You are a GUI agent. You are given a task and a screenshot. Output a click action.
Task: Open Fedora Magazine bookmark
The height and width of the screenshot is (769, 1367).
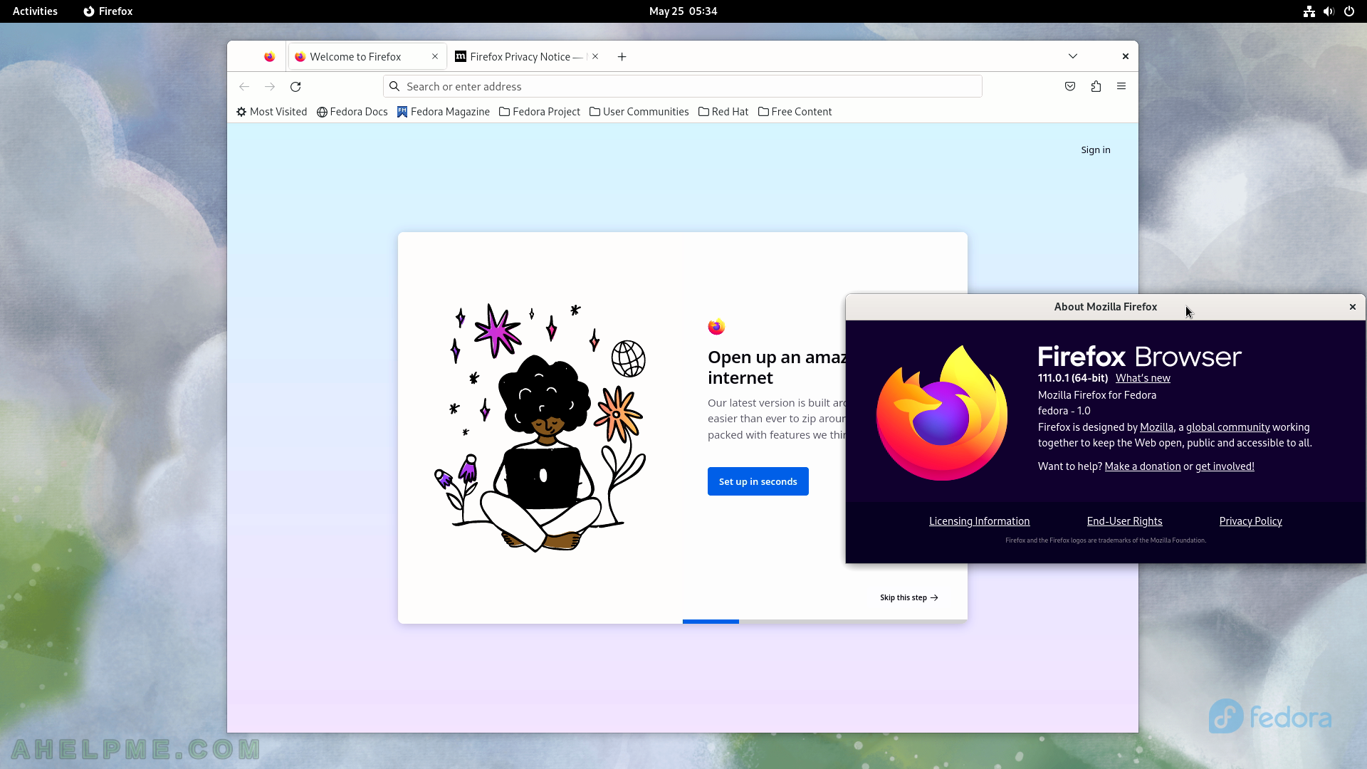coord(444,112)
